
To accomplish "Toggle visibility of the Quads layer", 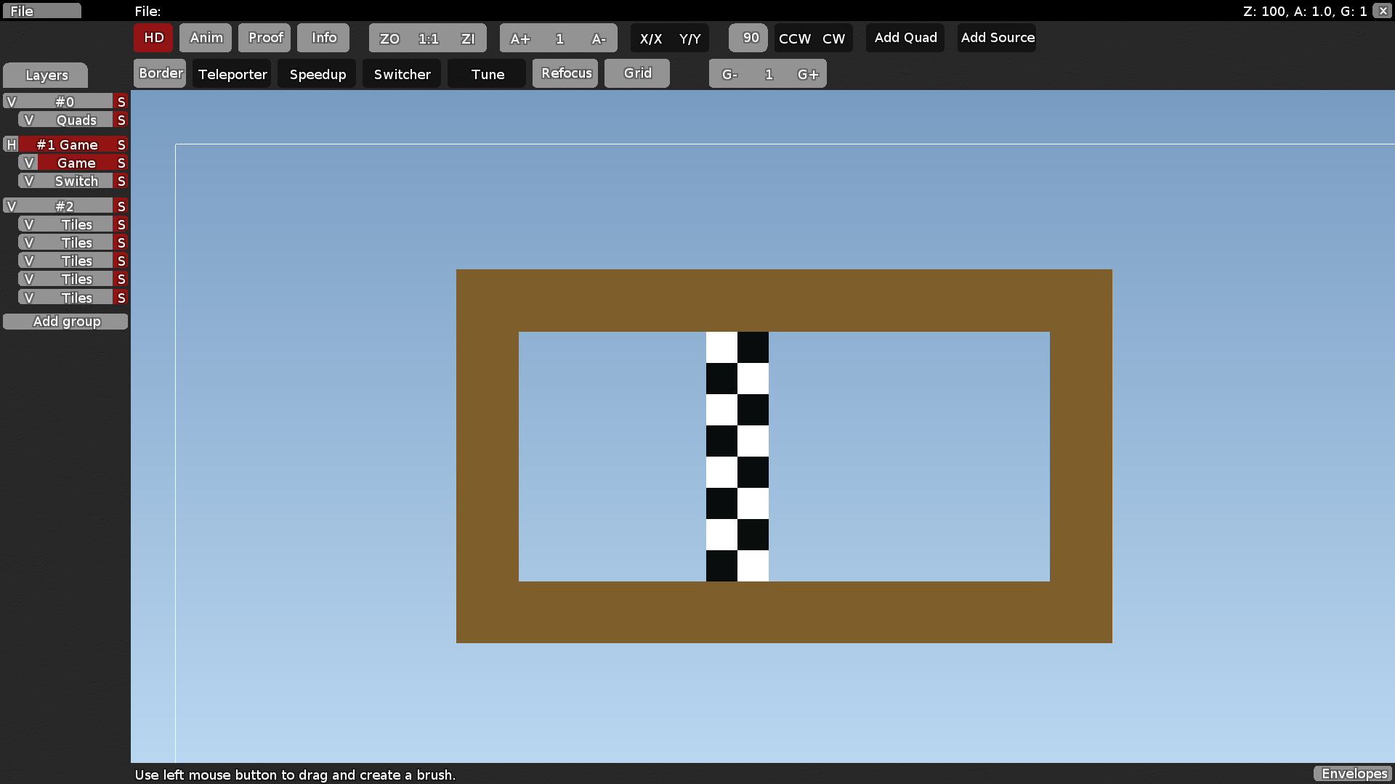I will click(28, 119).
